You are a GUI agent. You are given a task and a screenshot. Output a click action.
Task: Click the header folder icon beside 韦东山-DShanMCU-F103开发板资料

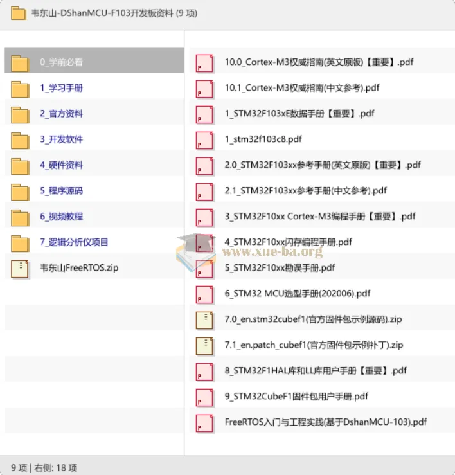coord(19,13)
